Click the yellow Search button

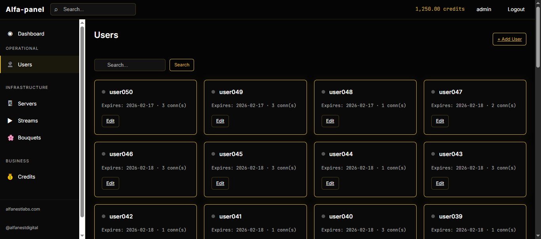(x=182, y=65)
